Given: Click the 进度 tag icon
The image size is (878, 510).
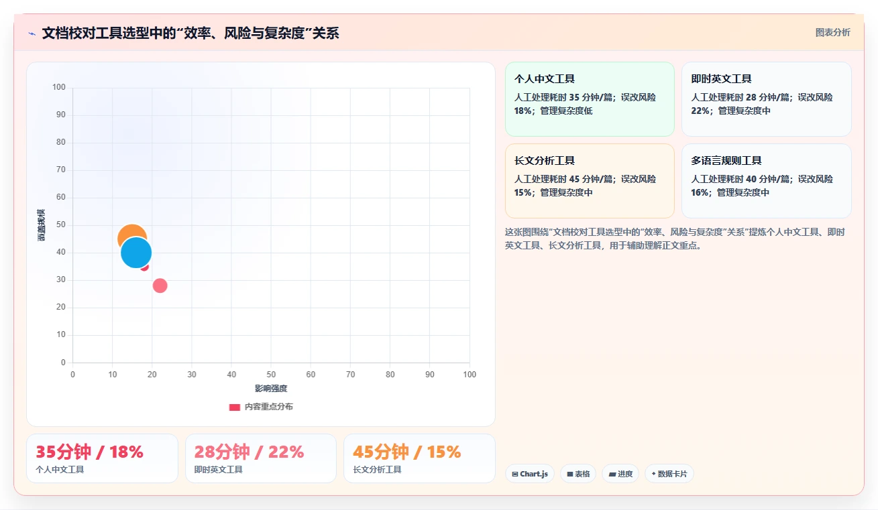Looking at the screenshot, I should click(x=612, y=474).
